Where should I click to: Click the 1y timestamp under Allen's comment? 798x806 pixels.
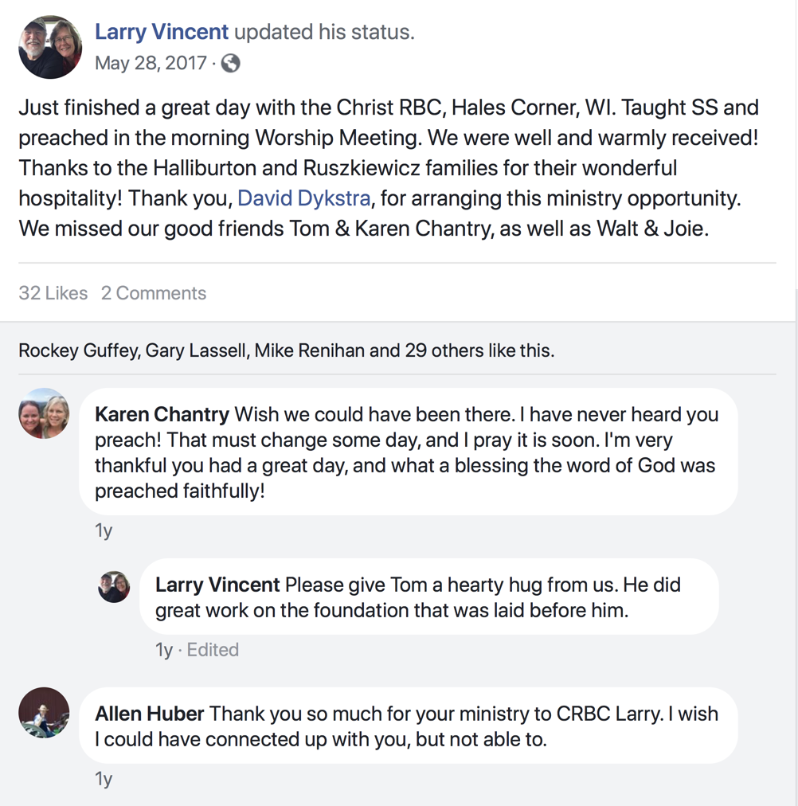coord(104,779)
